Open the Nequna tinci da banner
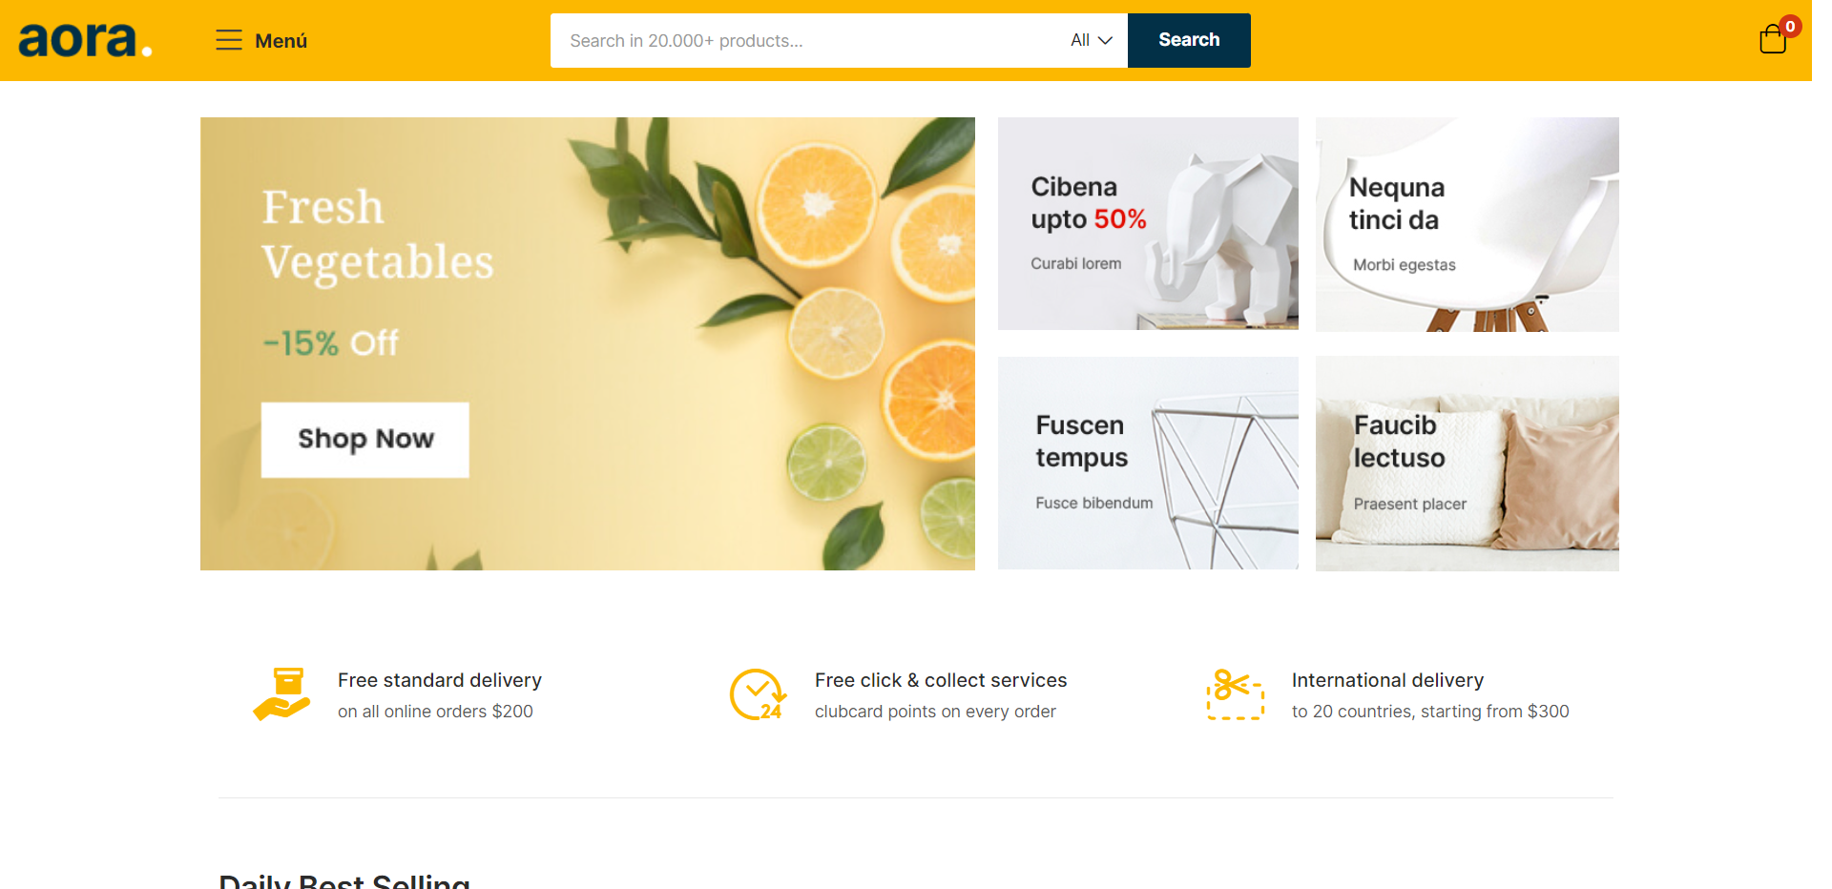This screenshot has height=889, width=1832. pos(1468,224)
